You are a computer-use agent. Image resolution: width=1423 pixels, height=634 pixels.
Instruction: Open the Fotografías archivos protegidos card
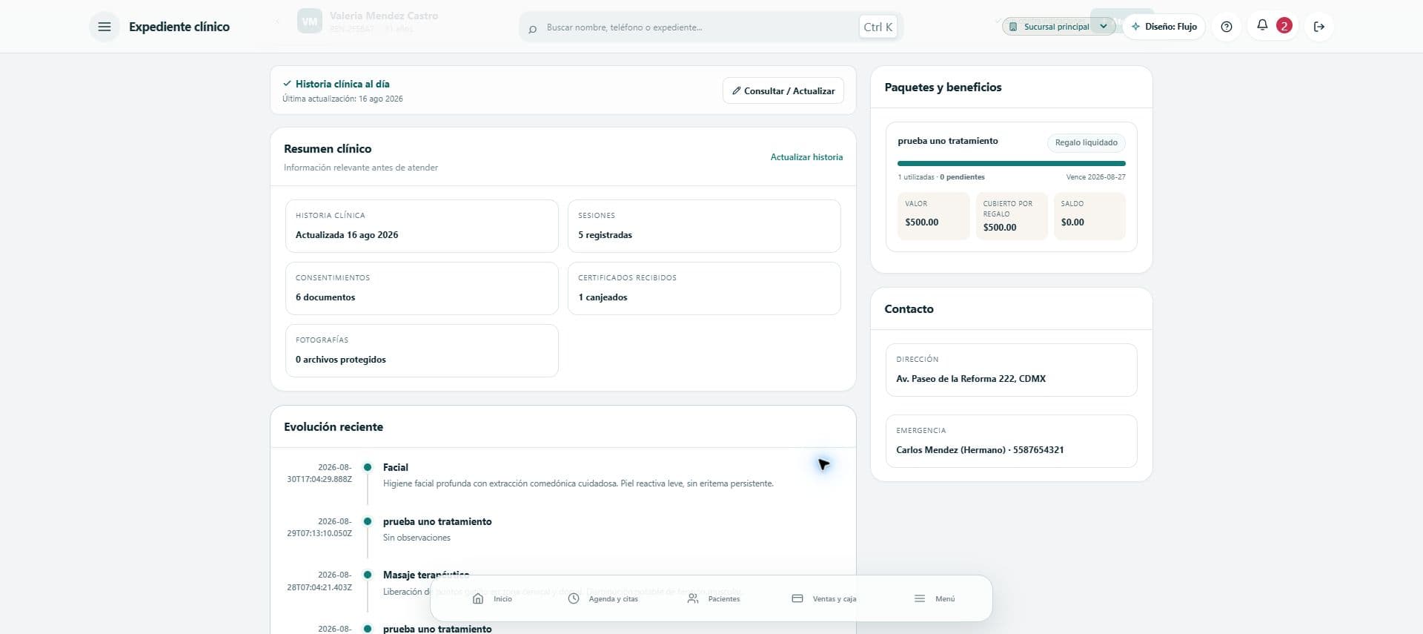tap(422, 351)
